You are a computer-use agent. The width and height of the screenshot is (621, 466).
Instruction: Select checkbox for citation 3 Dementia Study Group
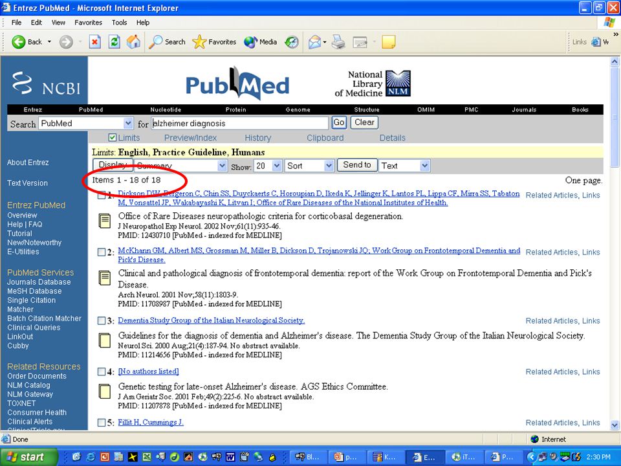click(x=102, y=320)
